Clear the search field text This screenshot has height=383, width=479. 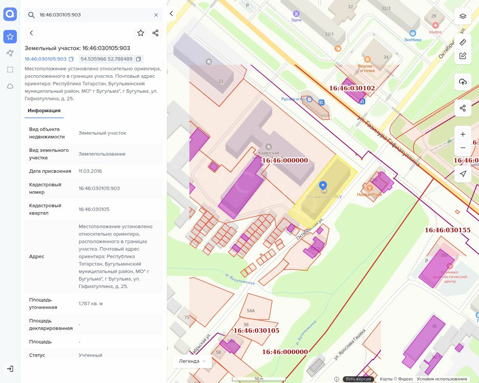tap(156, 15)
